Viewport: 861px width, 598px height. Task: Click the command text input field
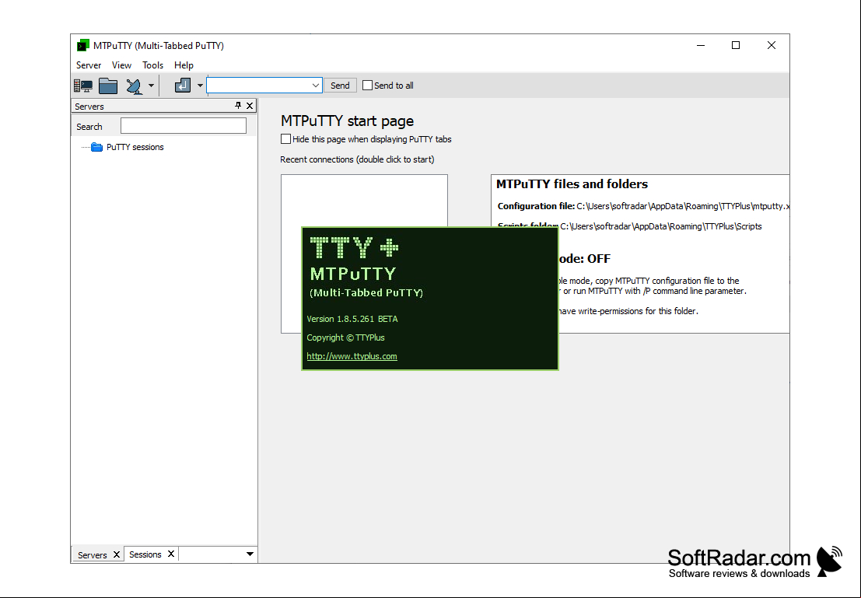tap(258, 85)
